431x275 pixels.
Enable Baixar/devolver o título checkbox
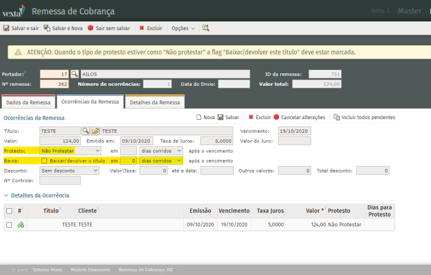pos(44,161)
